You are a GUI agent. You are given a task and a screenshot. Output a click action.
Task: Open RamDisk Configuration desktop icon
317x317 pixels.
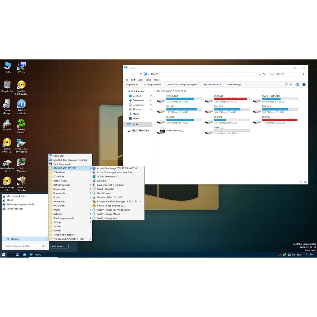pos(21,86)
